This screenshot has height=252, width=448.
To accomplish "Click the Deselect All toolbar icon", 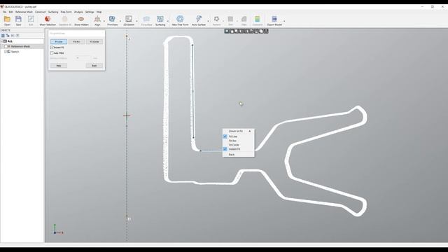I will coord(65,19).
